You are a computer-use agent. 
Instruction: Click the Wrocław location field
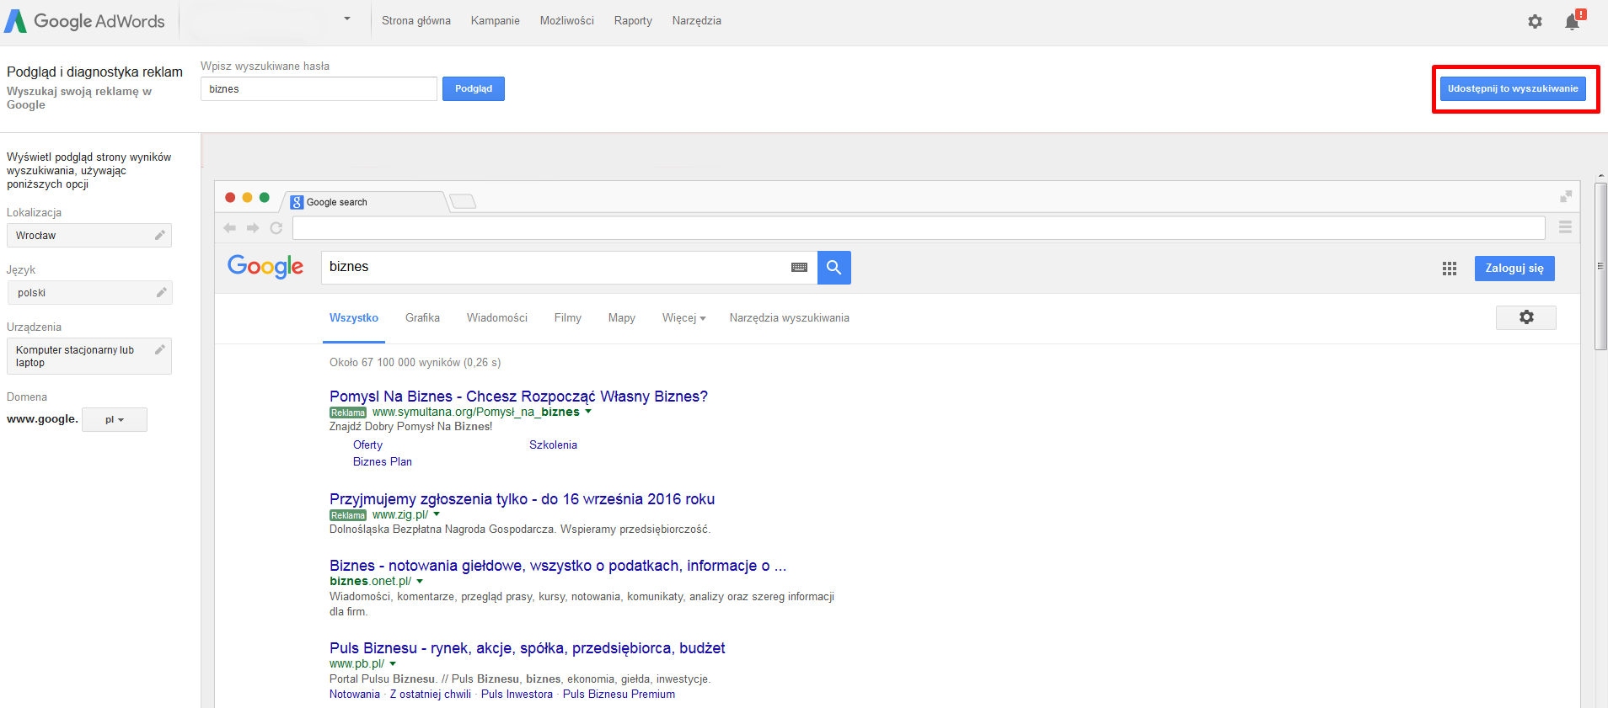89,235
